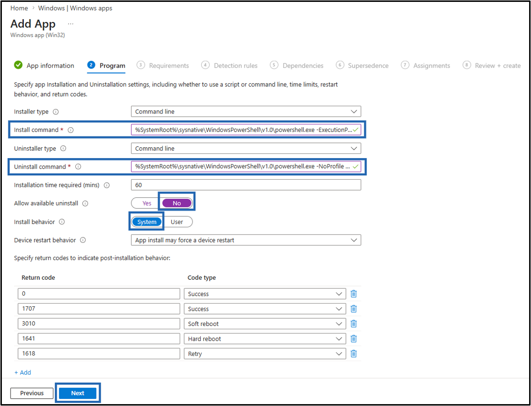
Task: Open Home breadcrumb link
Action: pyautogui.click(x=19, y=8)
